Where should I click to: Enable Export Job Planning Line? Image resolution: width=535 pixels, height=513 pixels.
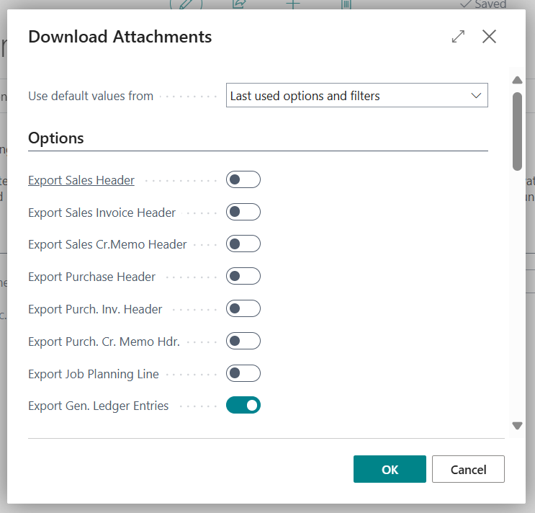point(243,373)
